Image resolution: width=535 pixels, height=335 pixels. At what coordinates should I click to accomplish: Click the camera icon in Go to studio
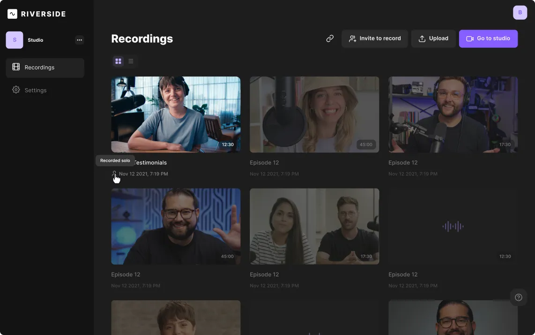(470, 38)
